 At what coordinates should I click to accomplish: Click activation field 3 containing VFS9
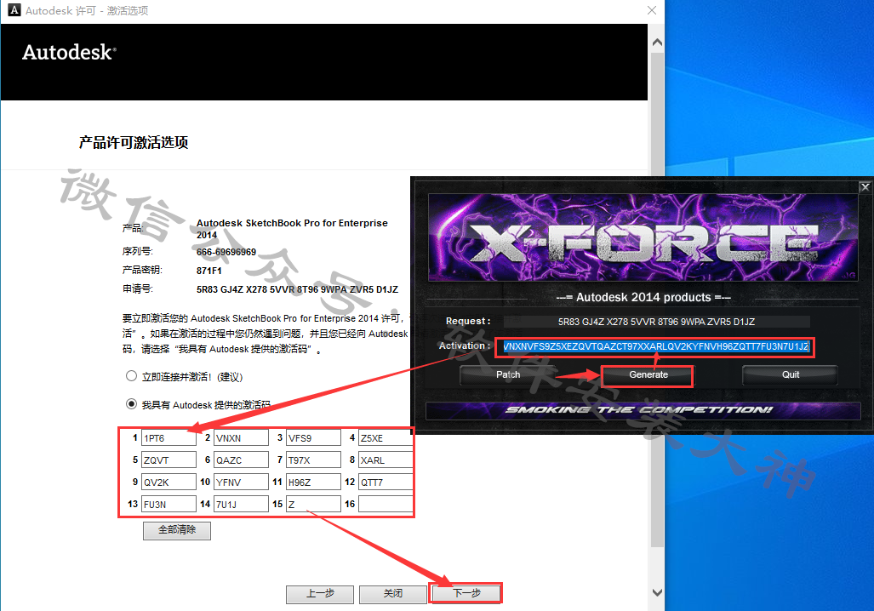click(313, 438)
